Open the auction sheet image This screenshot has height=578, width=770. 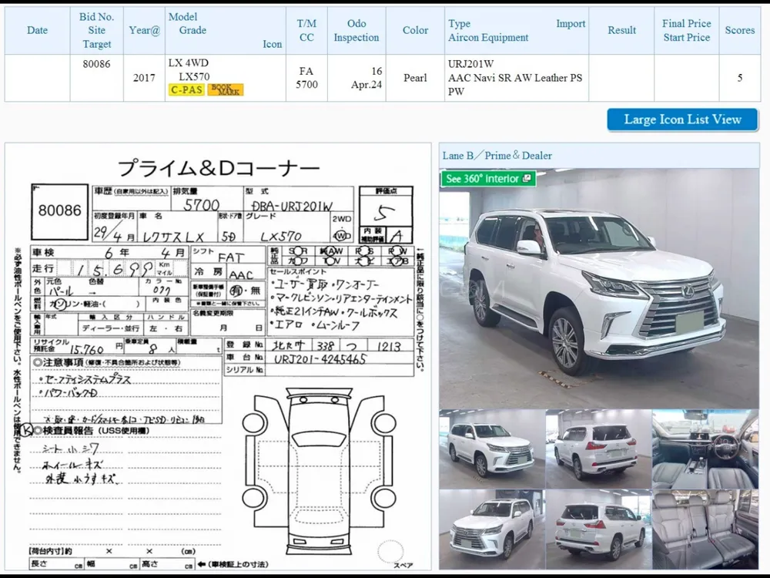tap(218, 357)
